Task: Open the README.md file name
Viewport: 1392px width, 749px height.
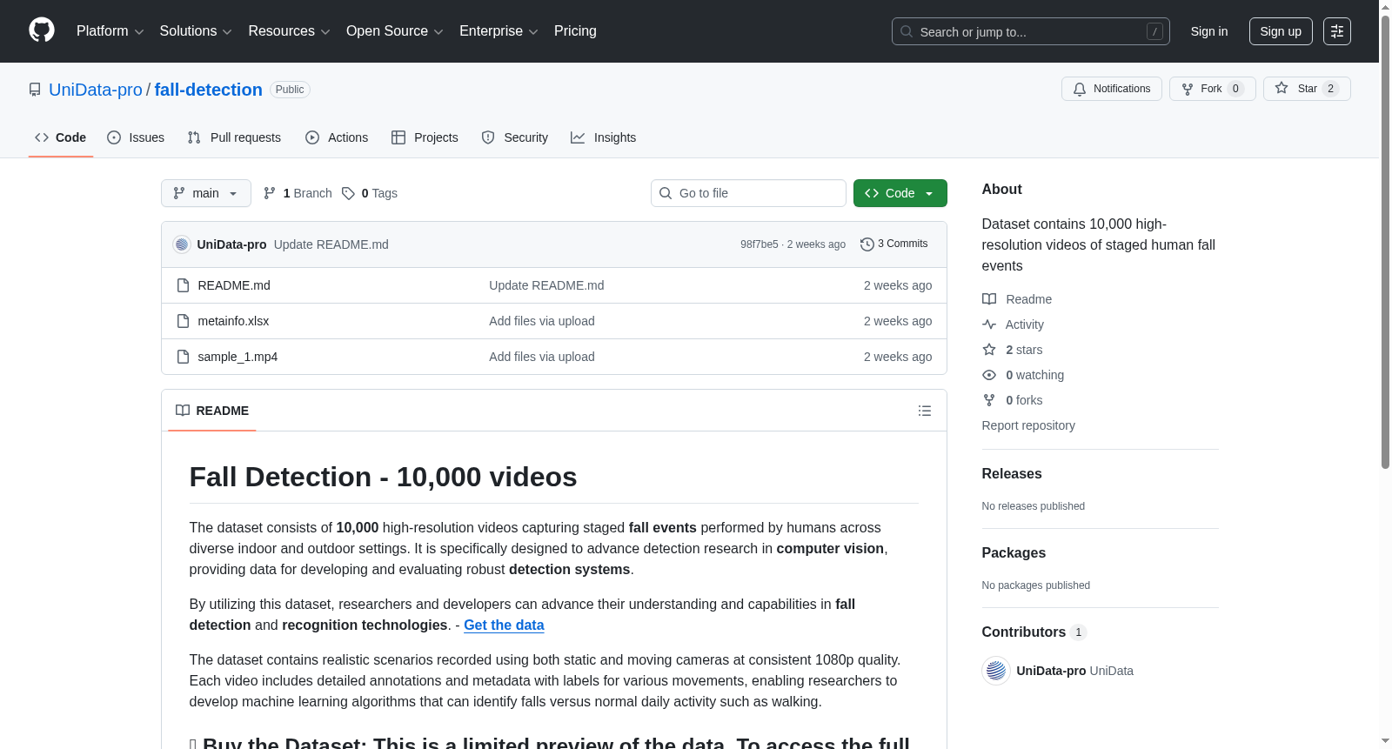Action: tap(234, 285)
